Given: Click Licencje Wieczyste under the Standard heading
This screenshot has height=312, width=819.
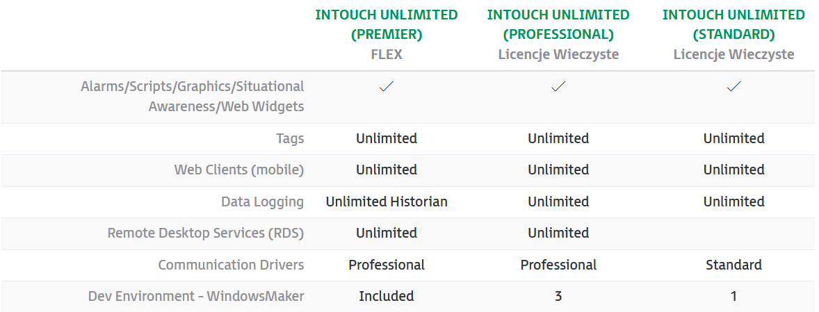Looking at the screenshot, I should [x=733, y=54].
